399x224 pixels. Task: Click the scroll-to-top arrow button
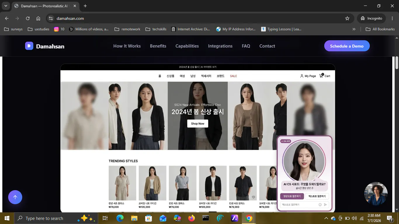pos(15,197)
